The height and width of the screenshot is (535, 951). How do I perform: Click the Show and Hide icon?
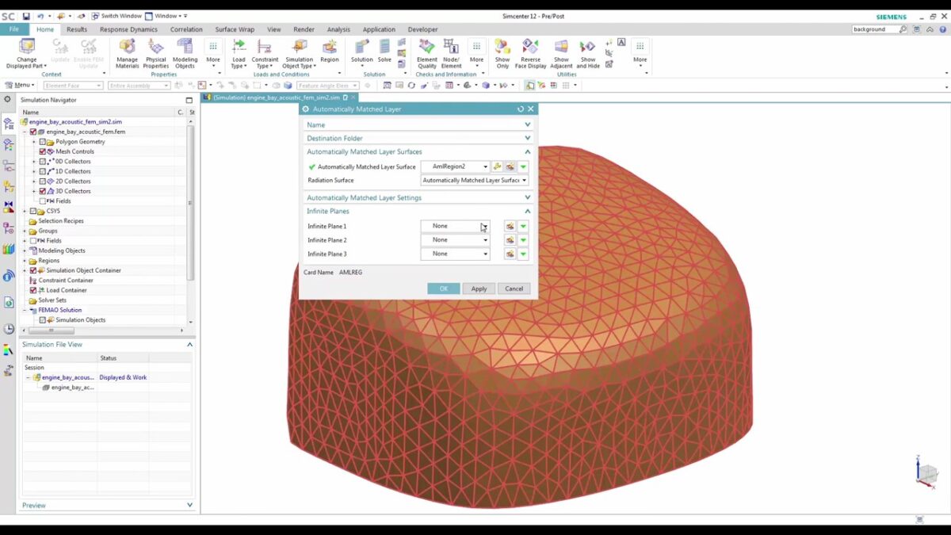(588, 47)
